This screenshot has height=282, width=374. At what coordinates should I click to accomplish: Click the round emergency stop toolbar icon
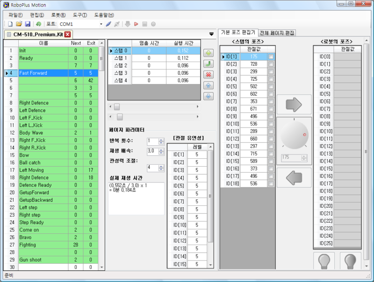(x=153, y=24)
